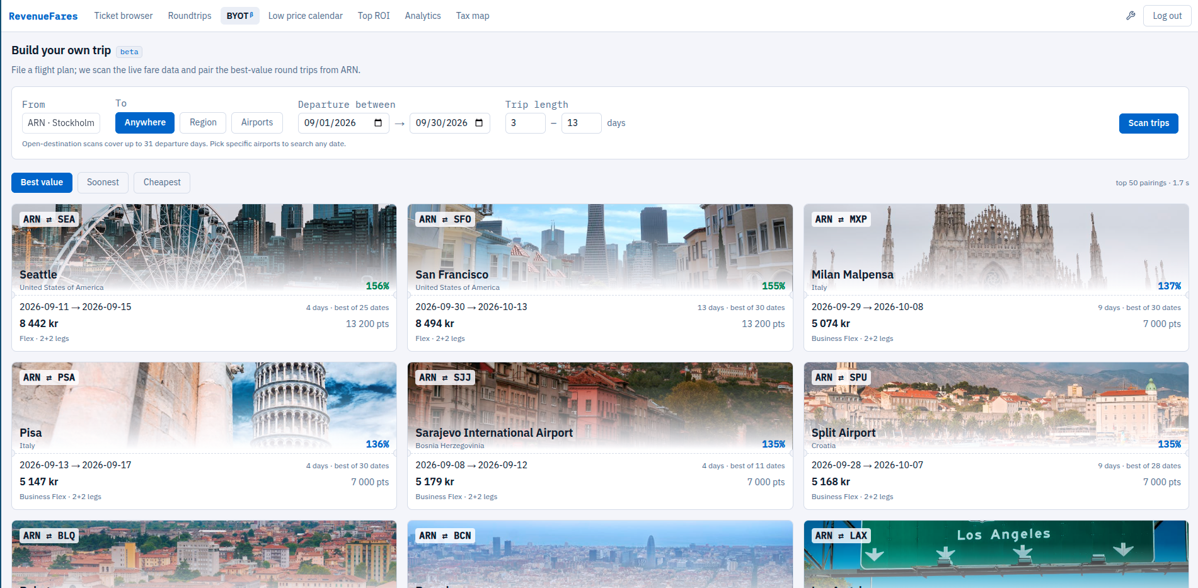Click the Log out button

(x=1167, y=16)
